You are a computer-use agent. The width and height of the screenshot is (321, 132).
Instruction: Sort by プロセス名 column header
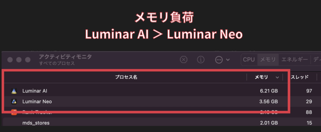[x=126, y=77]
